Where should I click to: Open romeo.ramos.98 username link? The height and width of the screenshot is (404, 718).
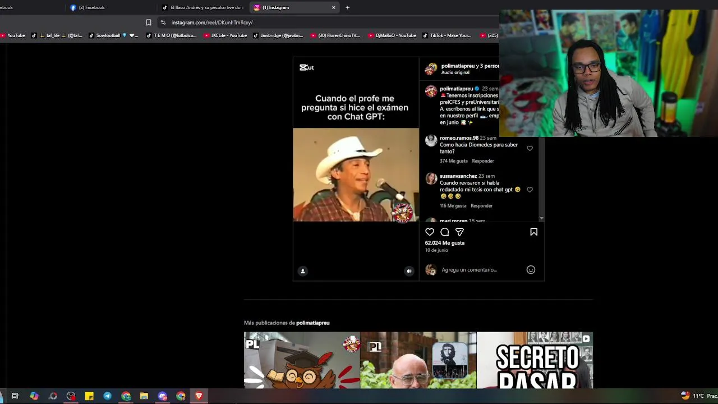[459, 138]
